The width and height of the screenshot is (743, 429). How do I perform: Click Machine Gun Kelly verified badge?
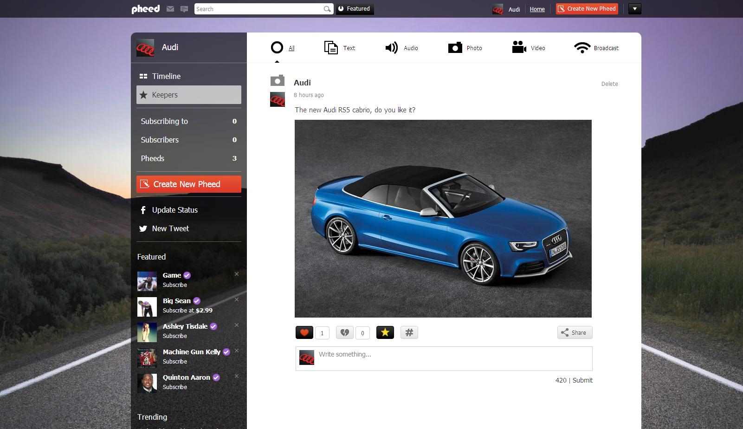(226, 352)
